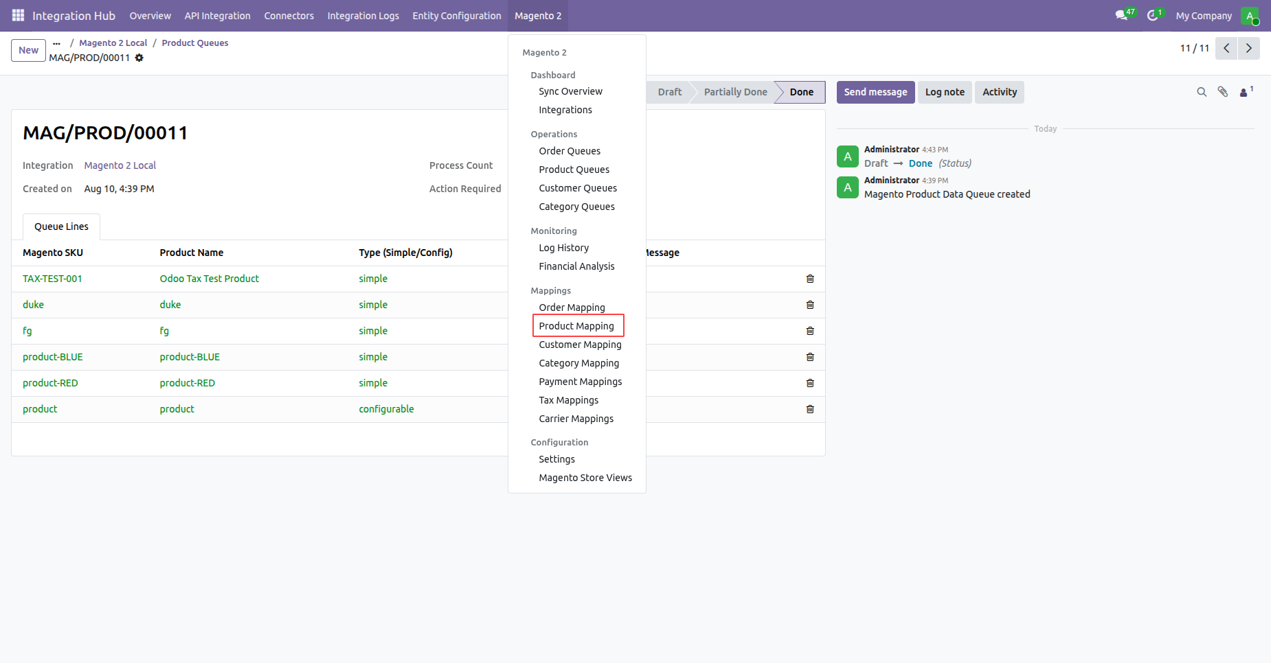Search messages in chatter

[x=1202, y=92]
